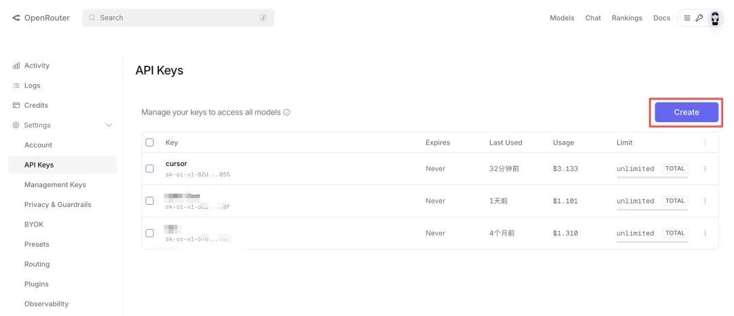This screenshot has width=734, height=316.
Task: Click the $1.101 usage value
Action: coord(565,201)
